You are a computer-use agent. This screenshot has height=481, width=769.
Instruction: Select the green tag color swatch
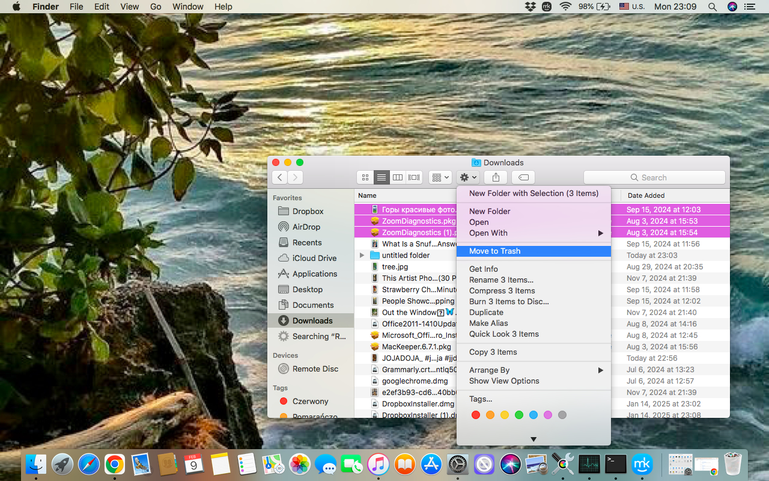(x=519, y=415)
